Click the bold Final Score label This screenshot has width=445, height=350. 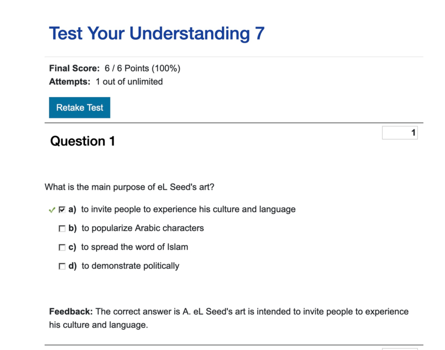point(74,68)
